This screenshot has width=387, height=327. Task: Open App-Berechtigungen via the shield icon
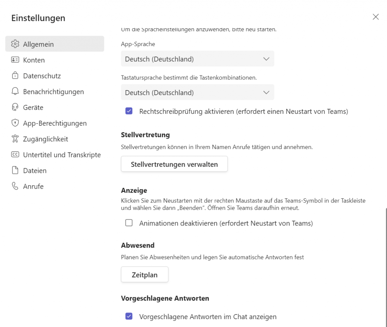(15, 123)
